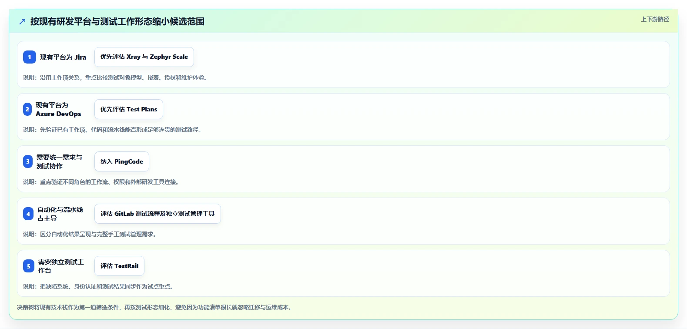
Task: Click the 现有平台为 Jira condition text
Action: (x=63, y=57)
